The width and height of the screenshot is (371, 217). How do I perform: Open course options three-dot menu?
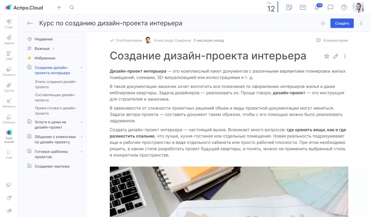[361, 23]
